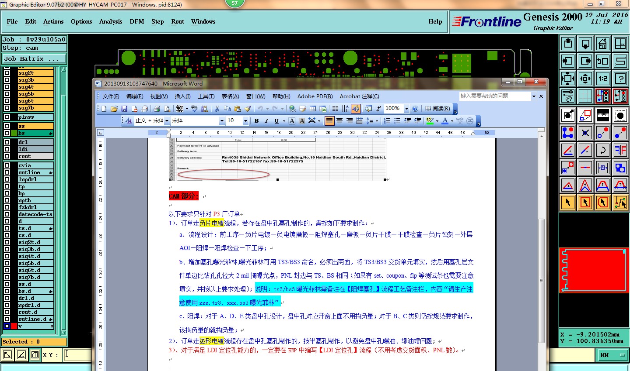Viewport: 630px width, 371px height.
Task: Click the X Y coordinate input field
Action: pos(77,355)
